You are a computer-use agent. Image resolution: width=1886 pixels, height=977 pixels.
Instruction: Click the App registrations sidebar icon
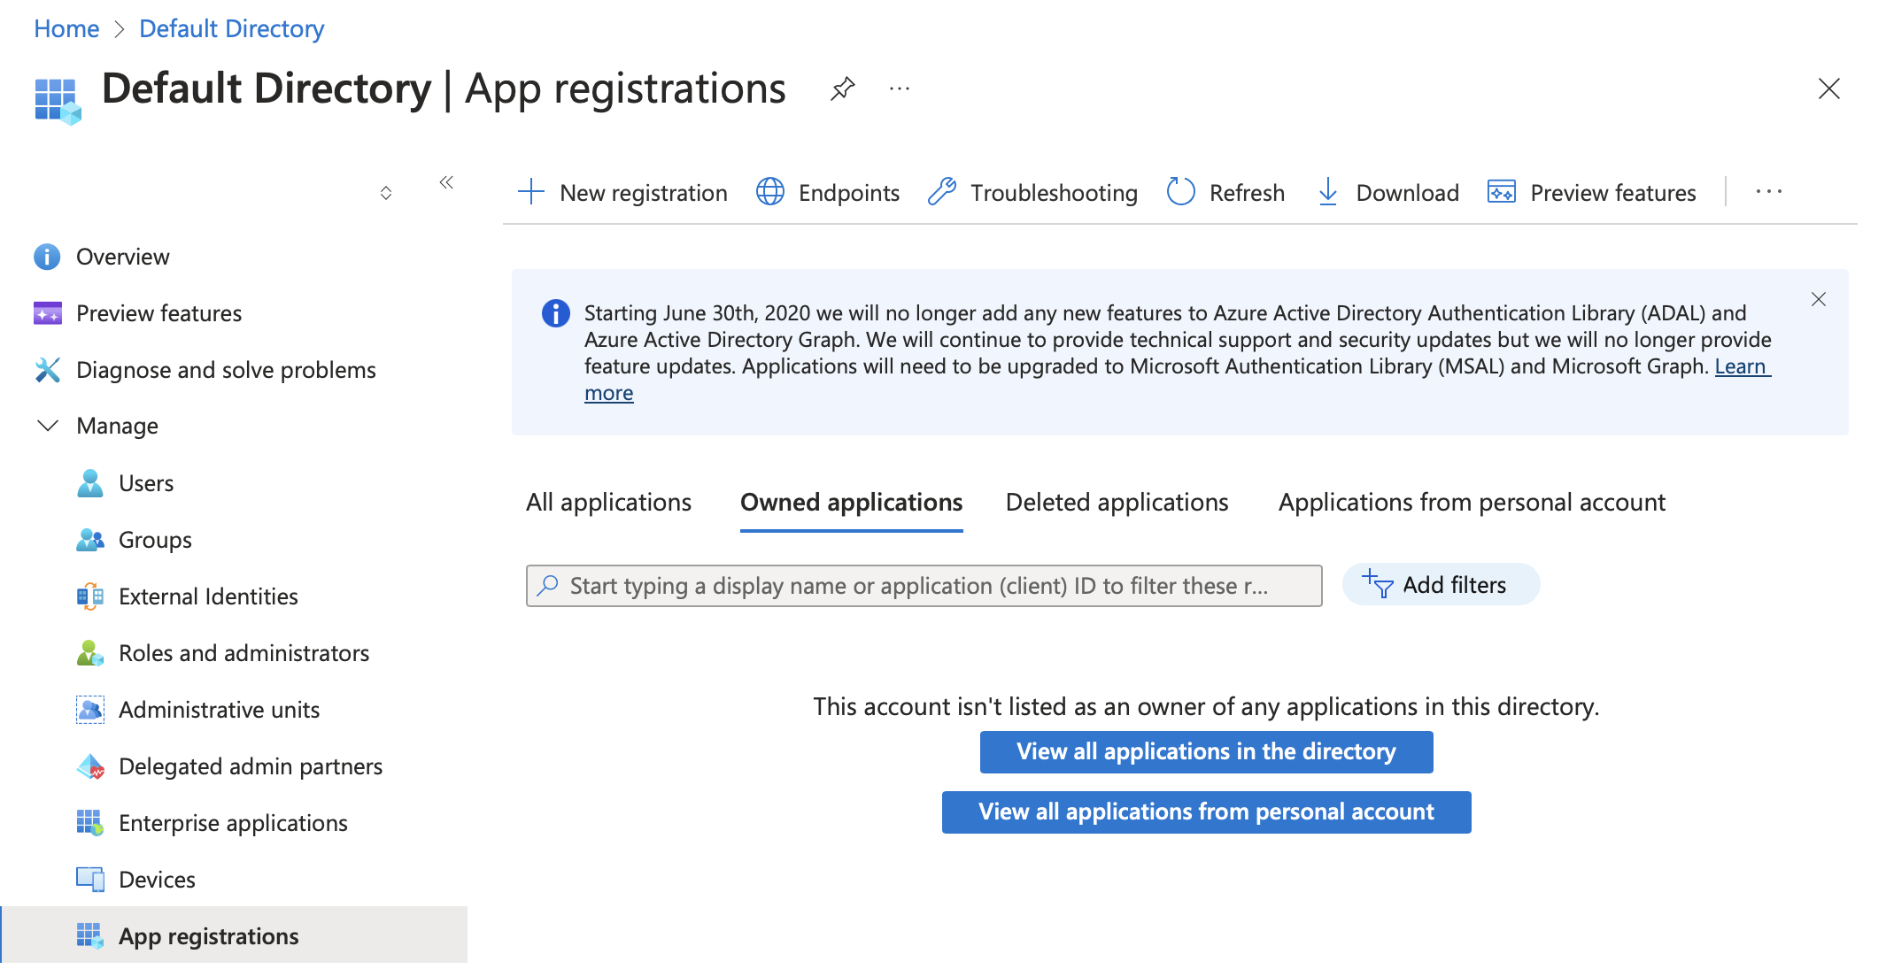[x=90, y=935]
